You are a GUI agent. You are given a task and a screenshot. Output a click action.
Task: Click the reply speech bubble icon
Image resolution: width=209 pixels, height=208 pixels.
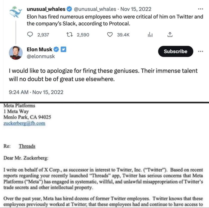click(30, 34)
